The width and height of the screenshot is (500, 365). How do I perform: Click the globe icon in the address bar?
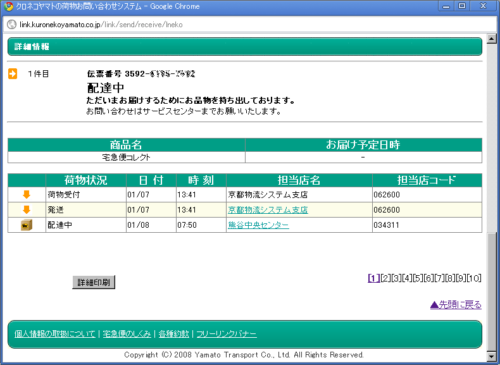tap(12, 25)
